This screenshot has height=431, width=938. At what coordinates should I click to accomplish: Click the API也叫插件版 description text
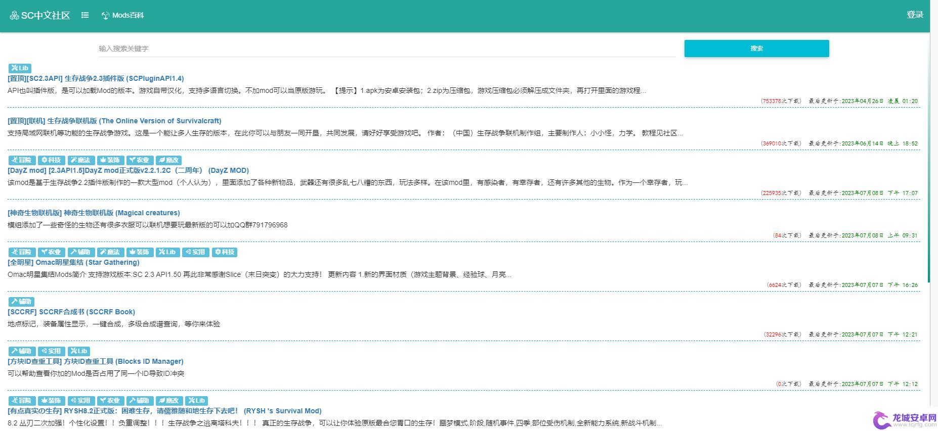click(x=327, y=91)
